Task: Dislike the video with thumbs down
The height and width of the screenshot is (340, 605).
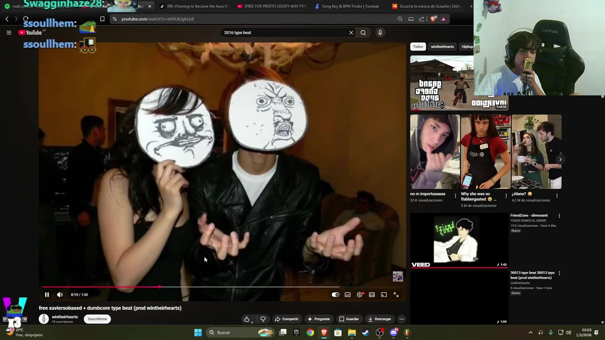Action: click(x=263, y=319)
